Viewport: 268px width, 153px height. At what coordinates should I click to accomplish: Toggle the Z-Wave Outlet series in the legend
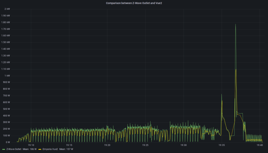[14, 149]
